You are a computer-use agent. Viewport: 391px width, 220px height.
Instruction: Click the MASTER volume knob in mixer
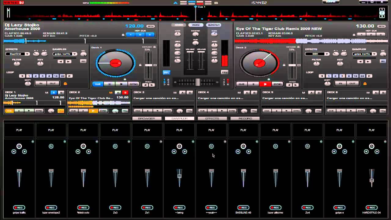click(x=195, y=34)
